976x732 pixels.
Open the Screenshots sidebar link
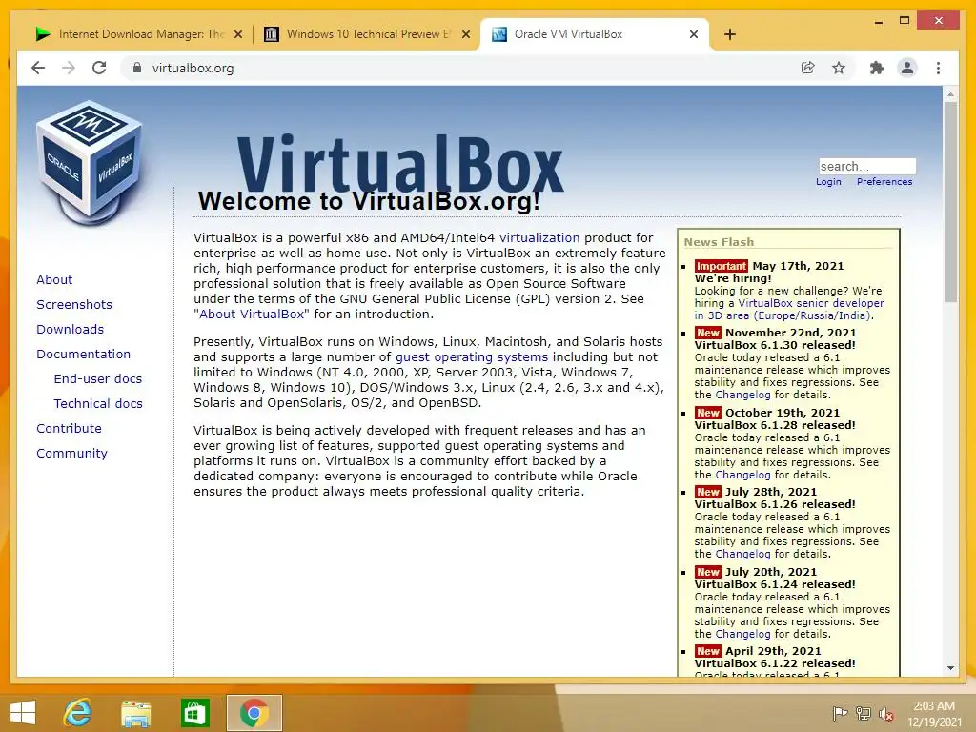click(x=74, y=304)
